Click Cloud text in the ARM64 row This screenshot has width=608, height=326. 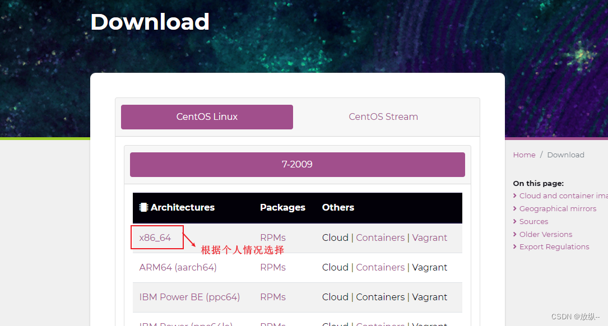click(x=336, y=268)
